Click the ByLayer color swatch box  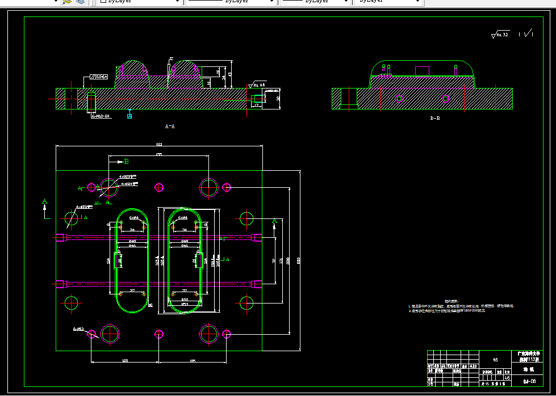point(103,1)
